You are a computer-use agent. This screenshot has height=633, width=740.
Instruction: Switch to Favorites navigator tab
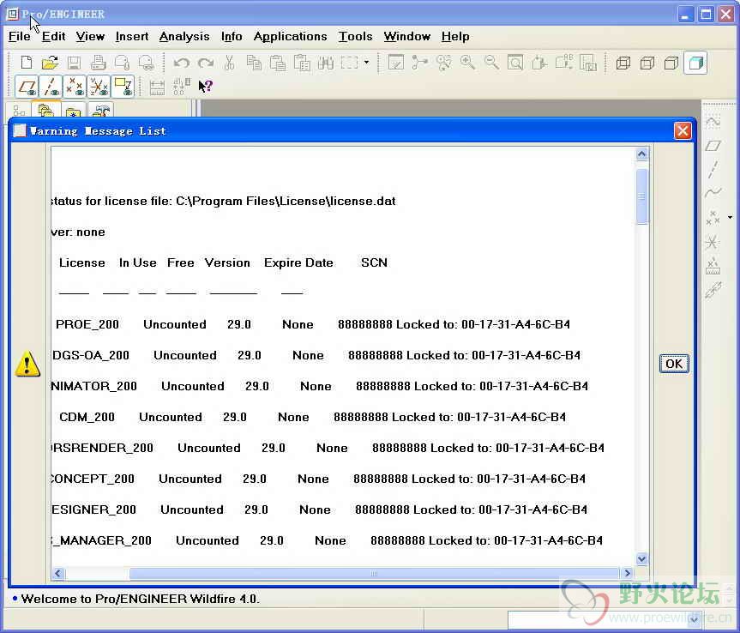73,112
